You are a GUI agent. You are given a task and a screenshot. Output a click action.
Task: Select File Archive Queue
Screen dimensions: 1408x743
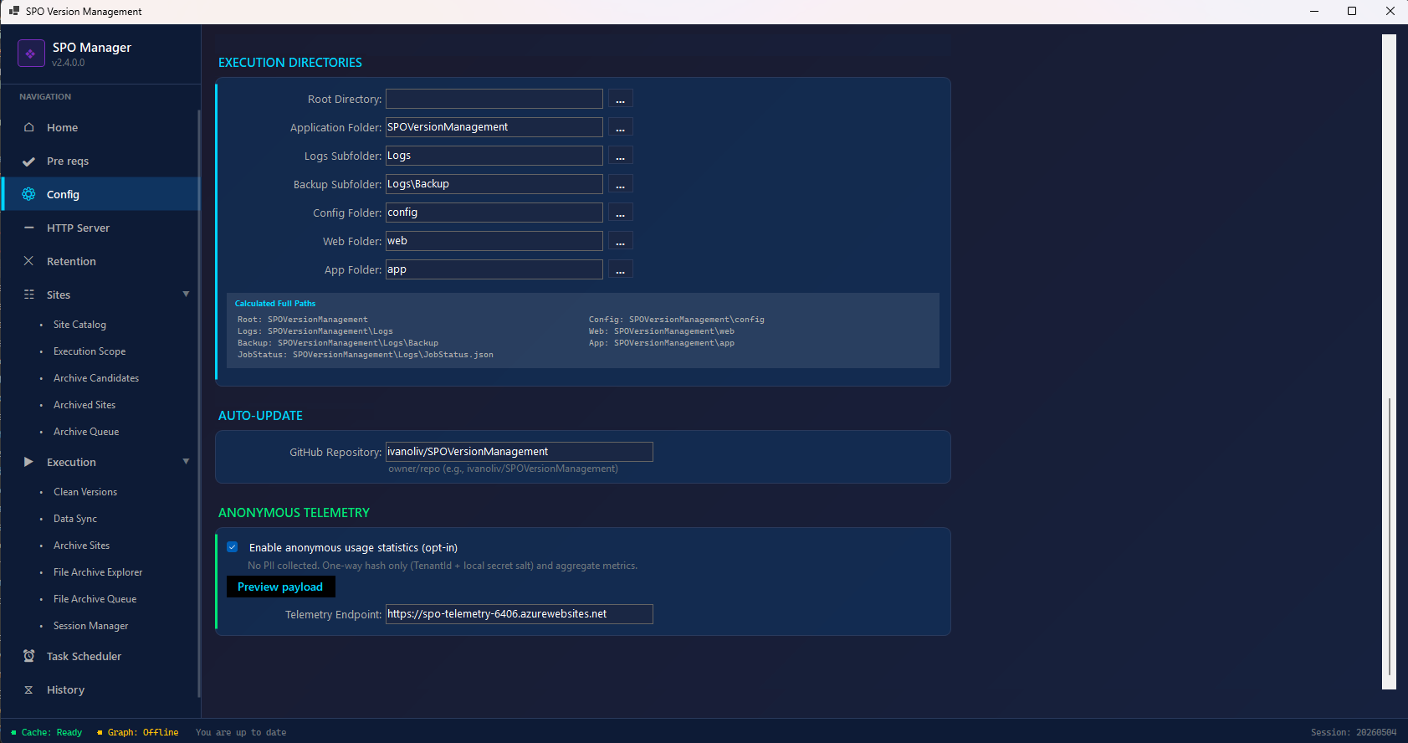(x=95, y=599)
